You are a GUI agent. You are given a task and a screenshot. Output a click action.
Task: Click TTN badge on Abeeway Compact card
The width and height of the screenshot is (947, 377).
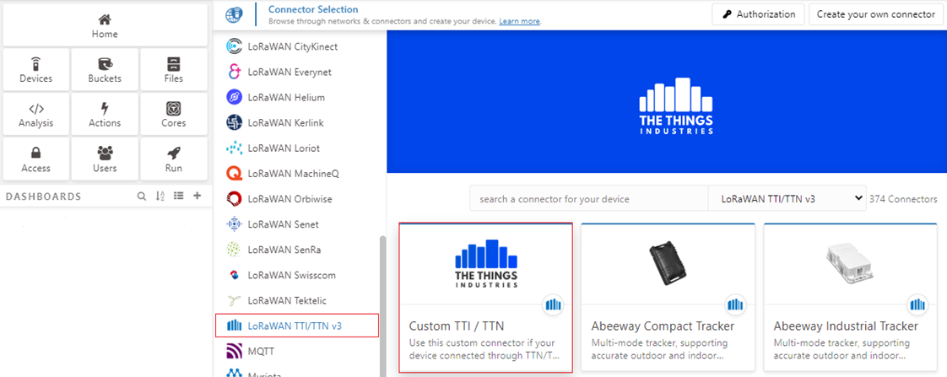coord(735,304)
